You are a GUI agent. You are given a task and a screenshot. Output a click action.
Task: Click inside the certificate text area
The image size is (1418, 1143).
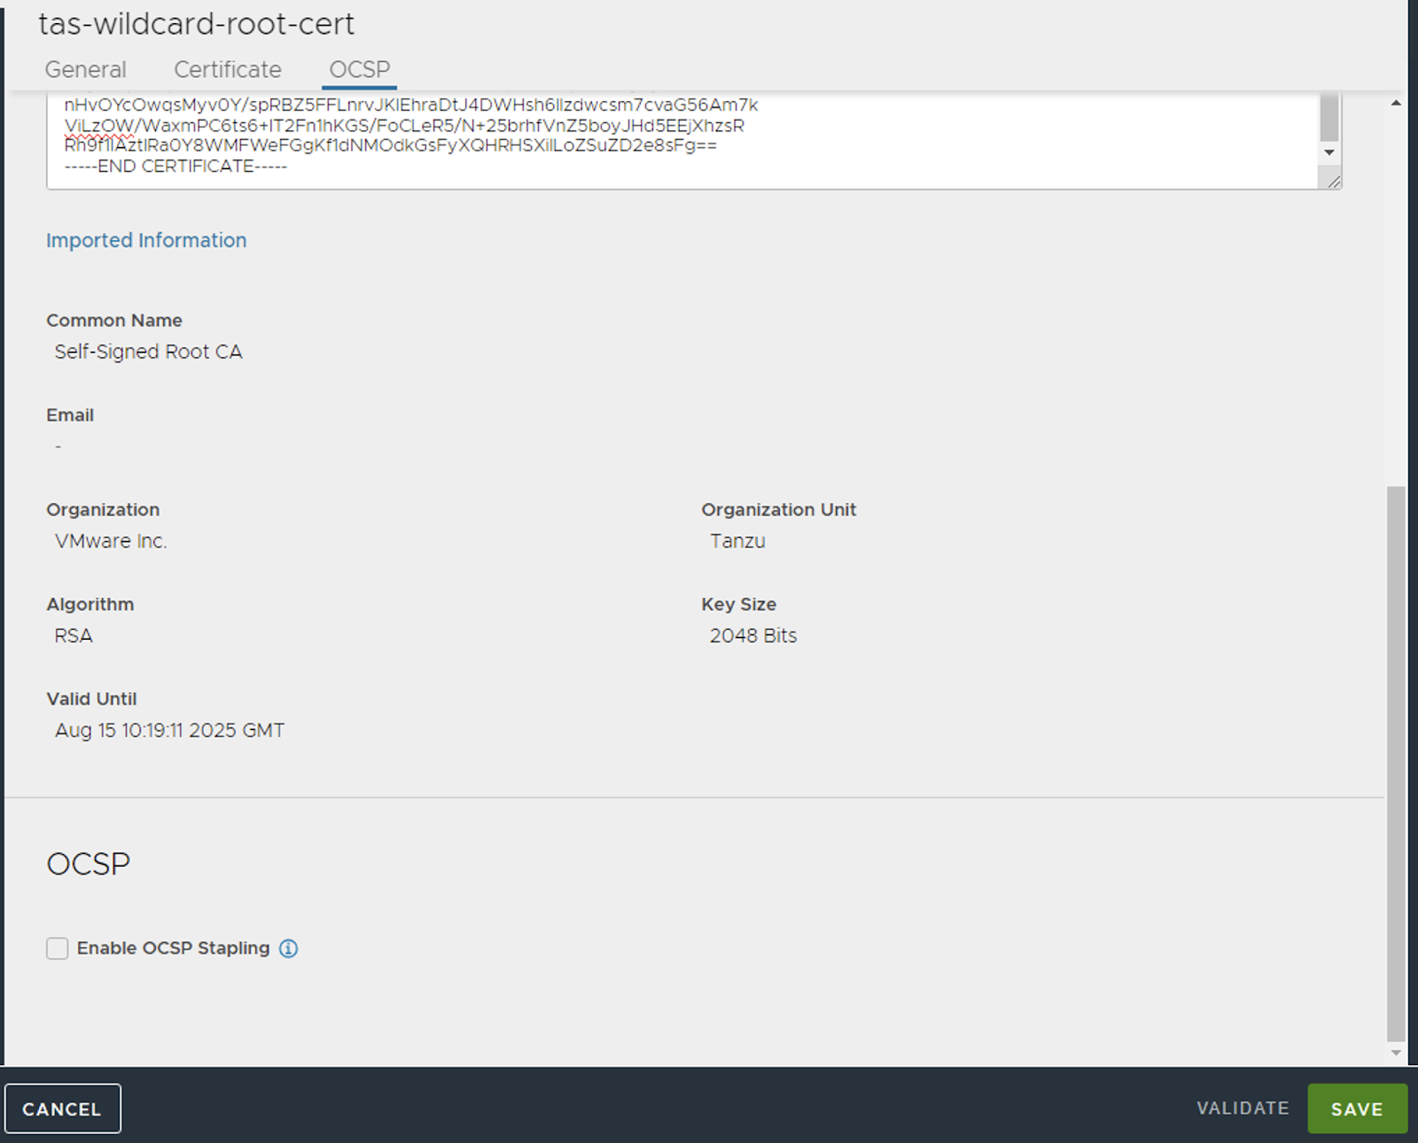682,139
